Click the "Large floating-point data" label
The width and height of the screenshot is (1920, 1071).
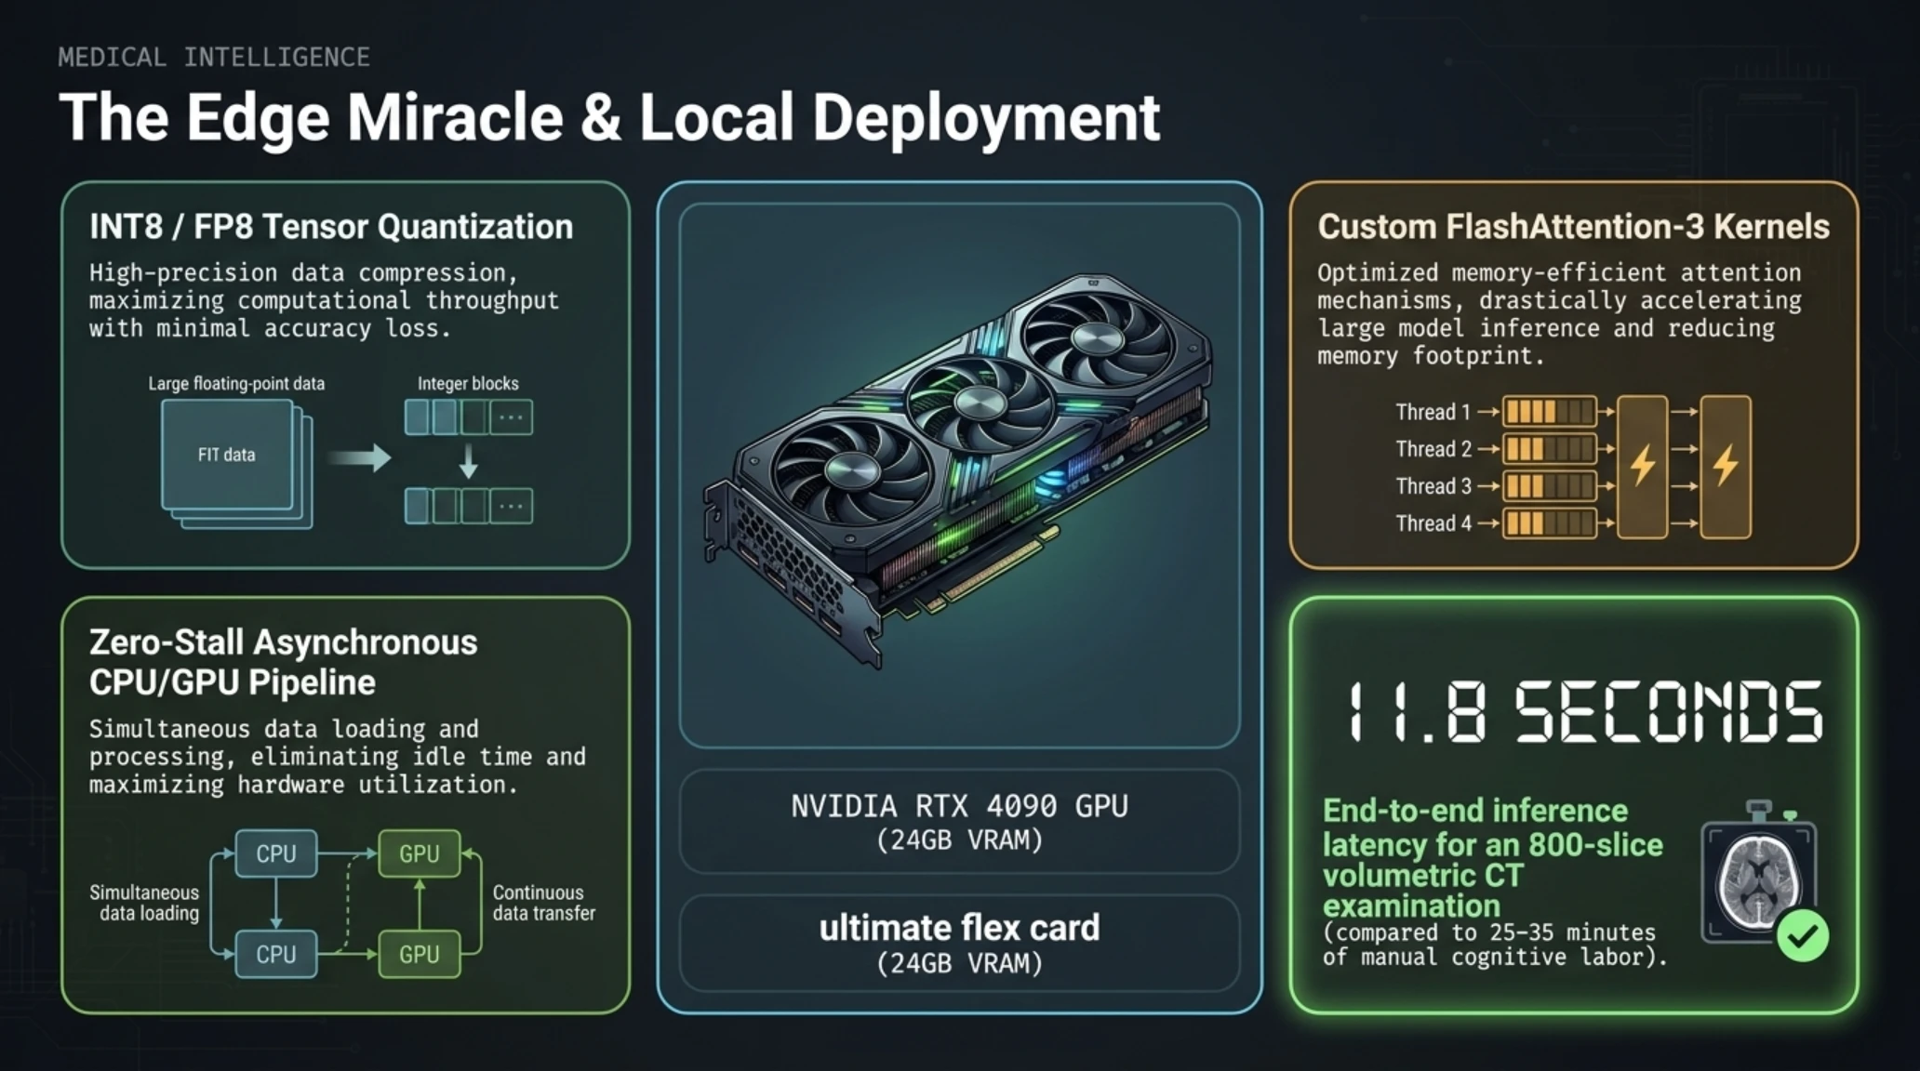[236, 383]
